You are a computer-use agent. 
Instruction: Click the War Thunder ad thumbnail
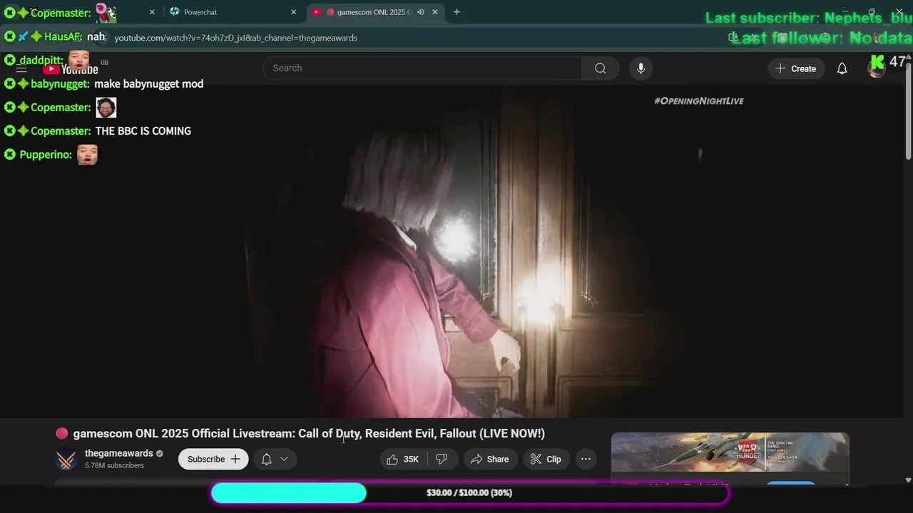tap(730, 452)
